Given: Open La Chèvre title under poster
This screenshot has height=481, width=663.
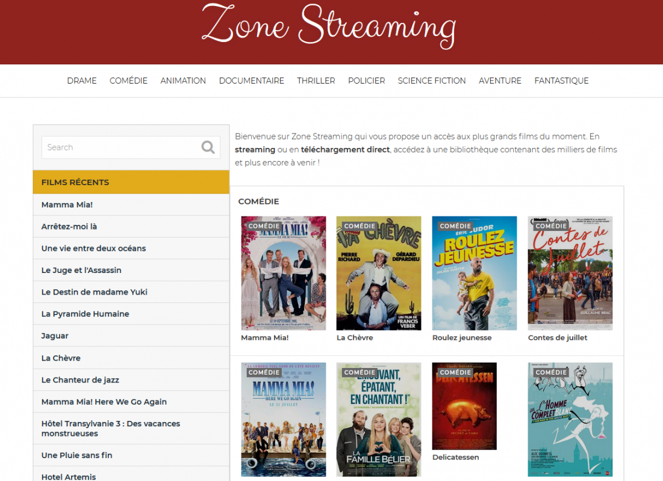Looking at the screenshot, I should 355,338.
